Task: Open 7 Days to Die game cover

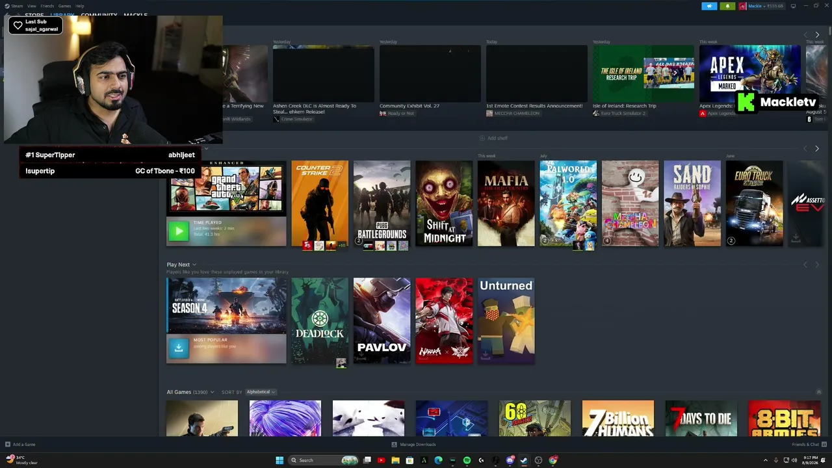Action: tap(701, 418)
